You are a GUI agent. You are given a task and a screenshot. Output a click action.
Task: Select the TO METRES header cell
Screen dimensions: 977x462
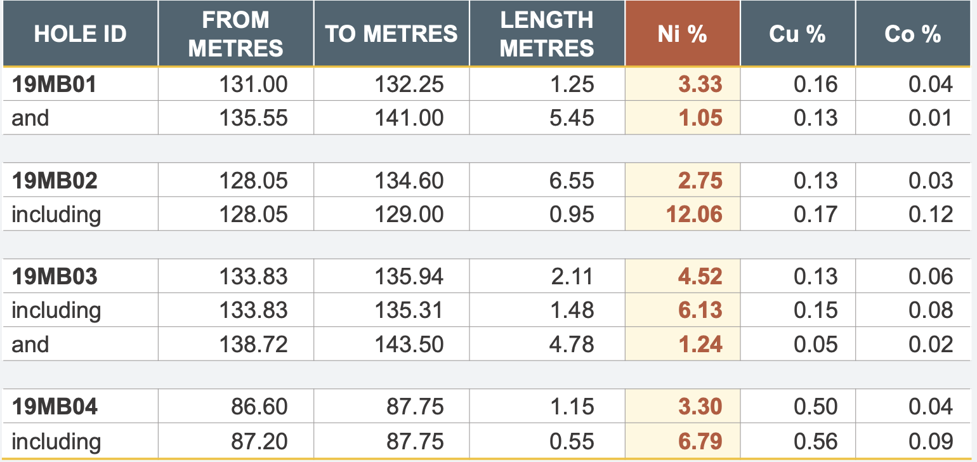point(391,34)
